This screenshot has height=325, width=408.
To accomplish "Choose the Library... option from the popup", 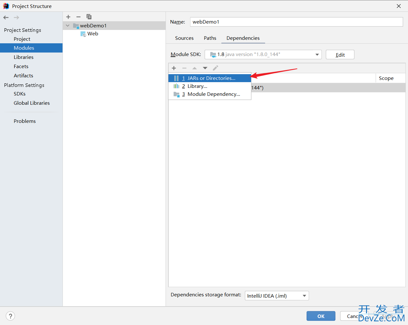I will [x=210, y=86].
